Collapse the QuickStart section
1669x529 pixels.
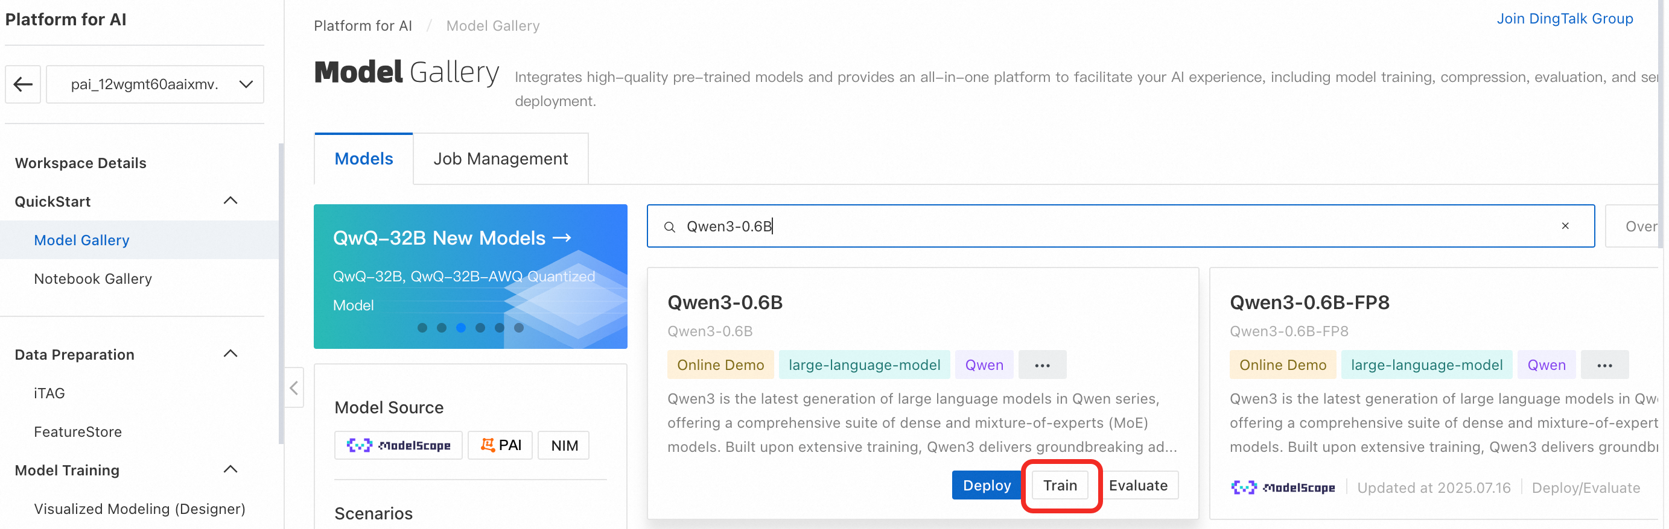point(230,201)
